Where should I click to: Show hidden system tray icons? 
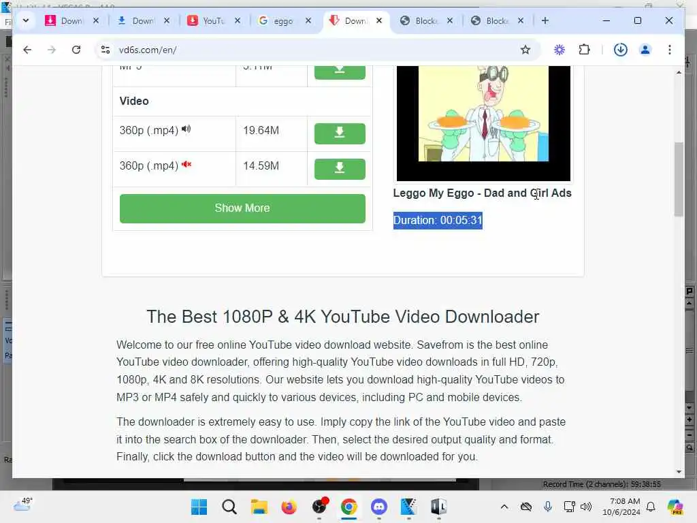point(504,507)
